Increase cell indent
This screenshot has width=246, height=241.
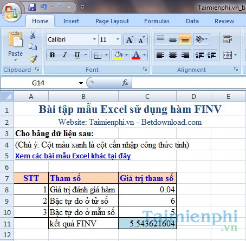pyautogui.click(x=211, y=55)
